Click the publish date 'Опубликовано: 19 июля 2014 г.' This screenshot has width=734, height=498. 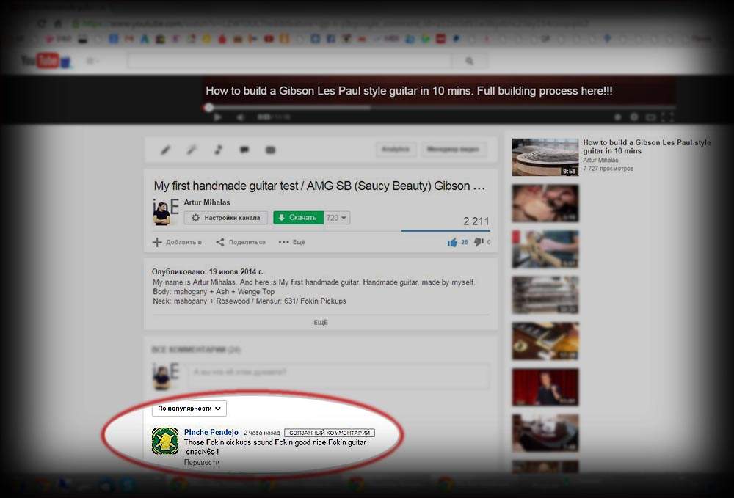coord(208,271)
